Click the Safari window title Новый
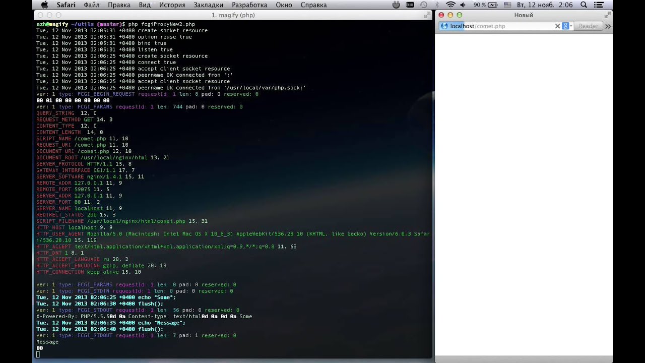This screenshot has width=645, height=363. click(524, 15)
